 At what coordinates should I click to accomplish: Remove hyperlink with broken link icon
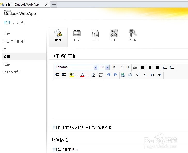[x=130, y=75]
